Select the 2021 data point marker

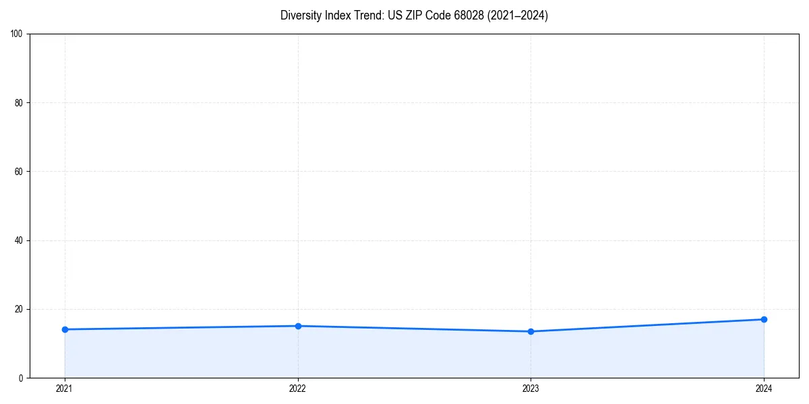click(65, 329)
